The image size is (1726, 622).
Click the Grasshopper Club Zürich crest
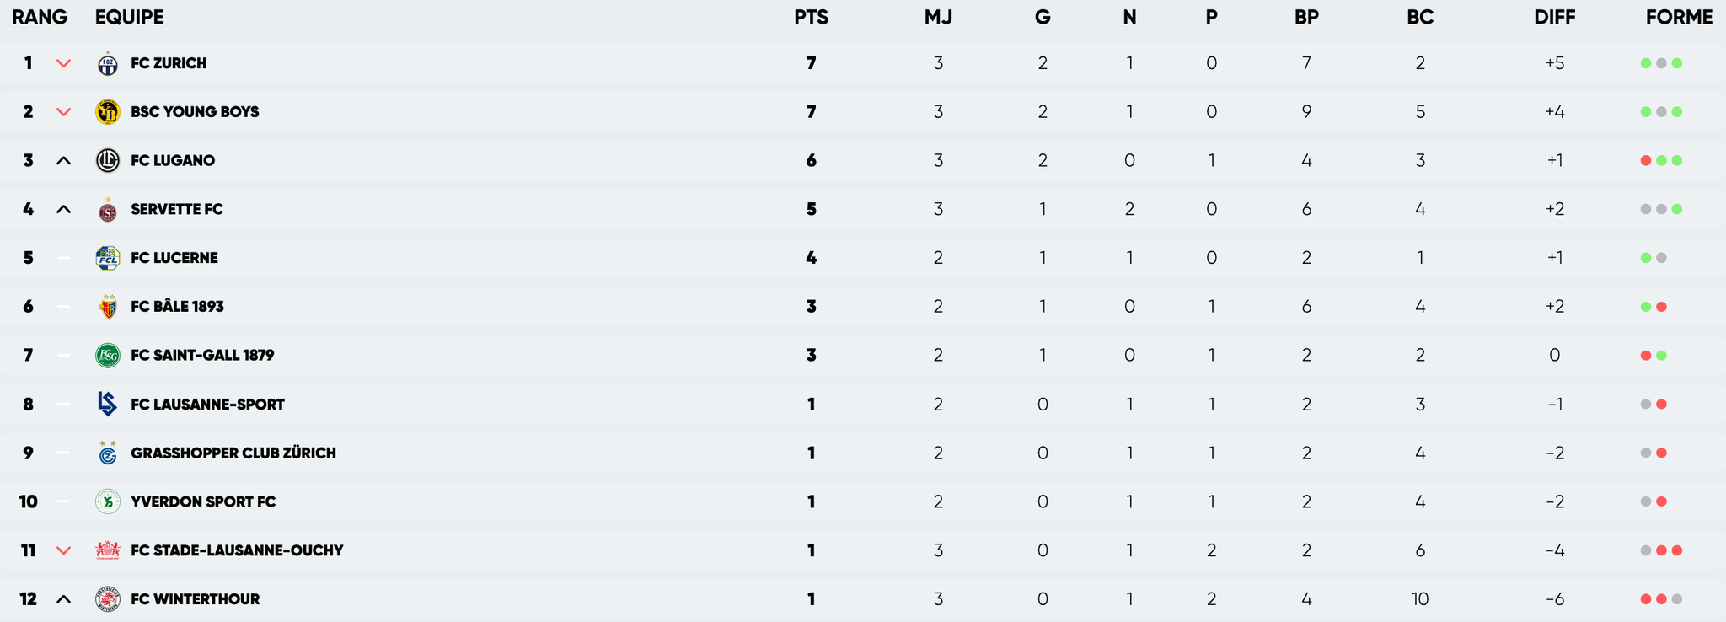pos(108,453)
